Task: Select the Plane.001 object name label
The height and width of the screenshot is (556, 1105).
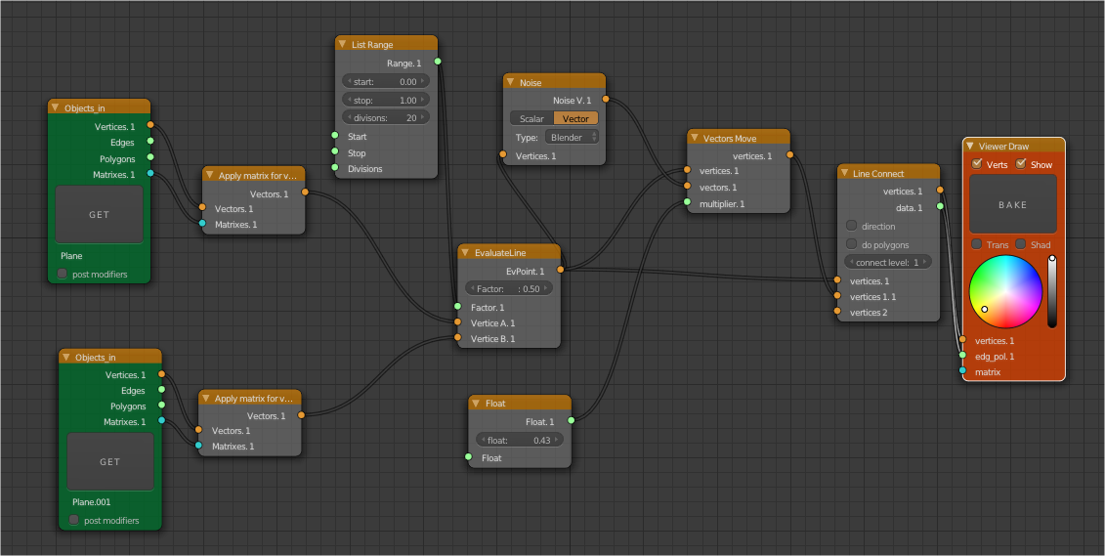Action: pos(92,502)
